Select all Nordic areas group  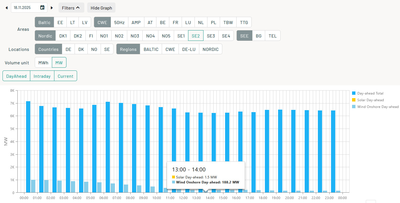pos(45,36)
